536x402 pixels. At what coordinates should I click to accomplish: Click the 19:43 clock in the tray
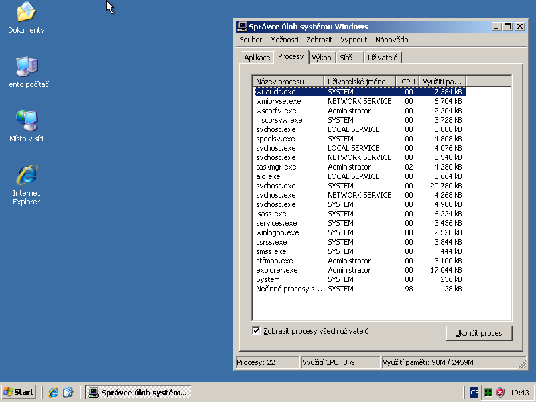pos(519,393)
